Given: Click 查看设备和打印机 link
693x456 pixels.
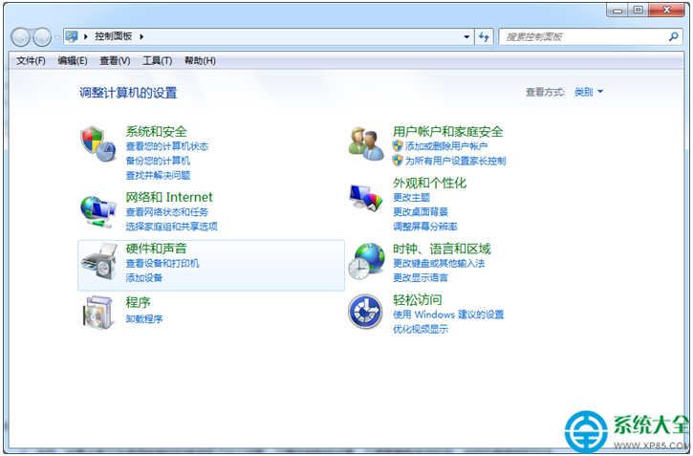Looking at the screenshot, I should [x=162, y=263].
